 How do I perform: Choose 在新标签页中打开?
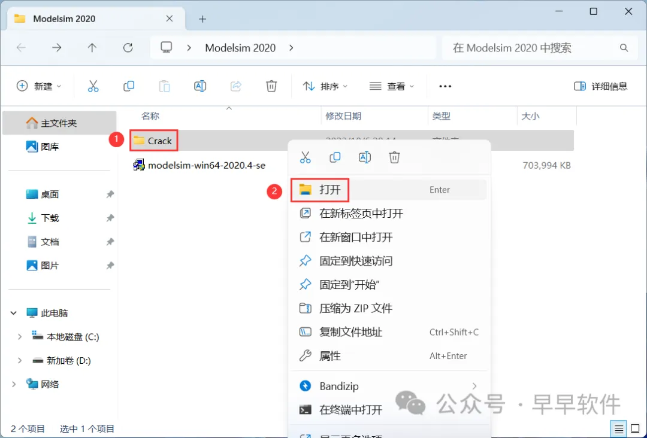[389, 214]
